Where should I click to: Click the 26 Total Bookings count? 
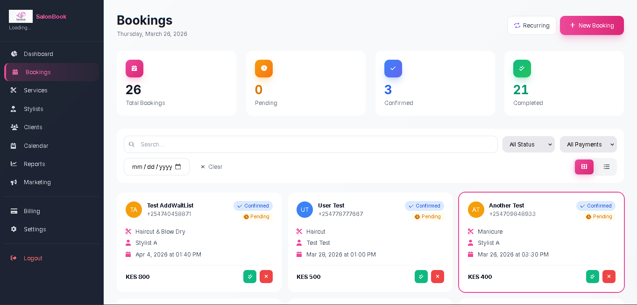click(134, 90)
